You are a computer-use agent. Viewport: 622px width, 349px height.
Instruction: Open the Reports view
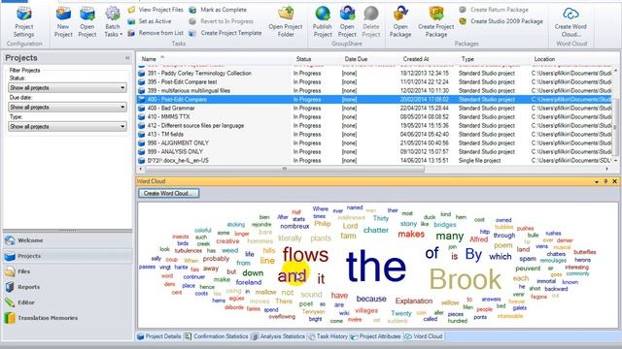pyautogui.click(x=67, y=287)
